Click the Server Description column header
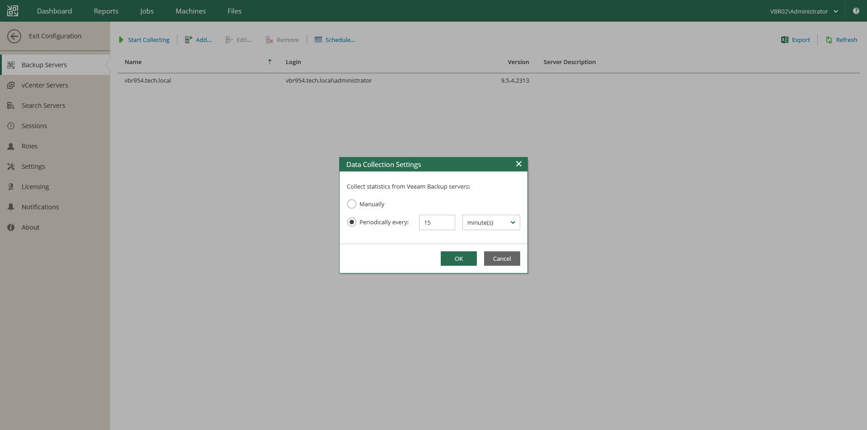Viewport: 867px width, 430px height. click(569, 62)
